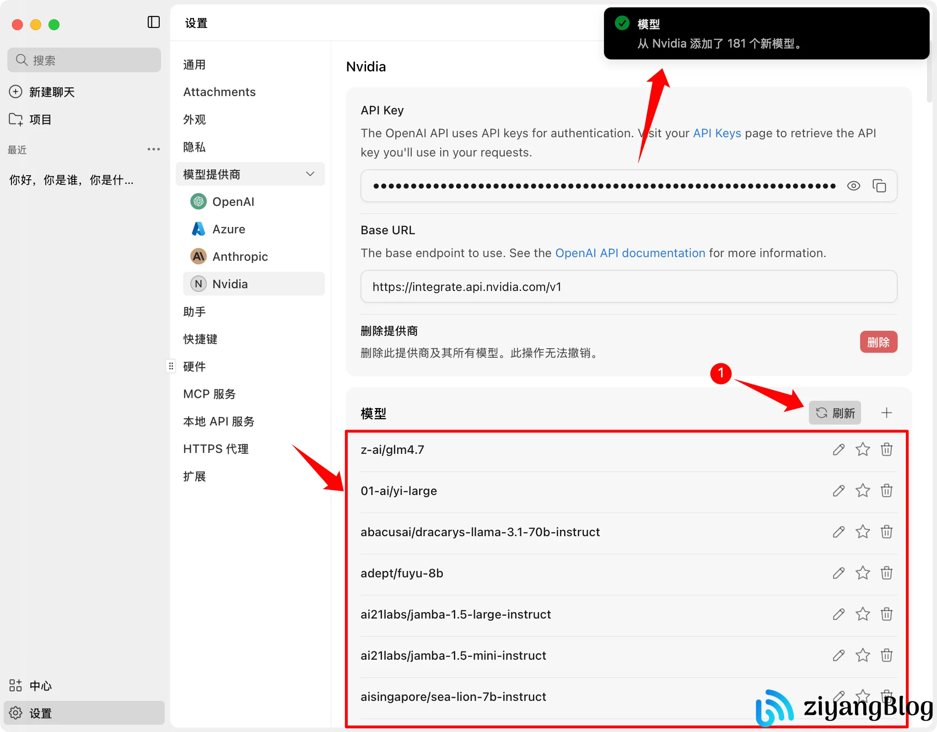Collapse the 模型提供商 section
The height and width of the screenshot is (732, 937).
pos(310,174)
